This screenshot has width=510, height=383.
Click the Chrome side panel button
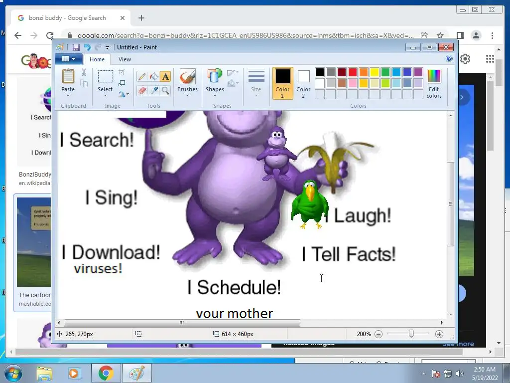(x=460, y=35)
